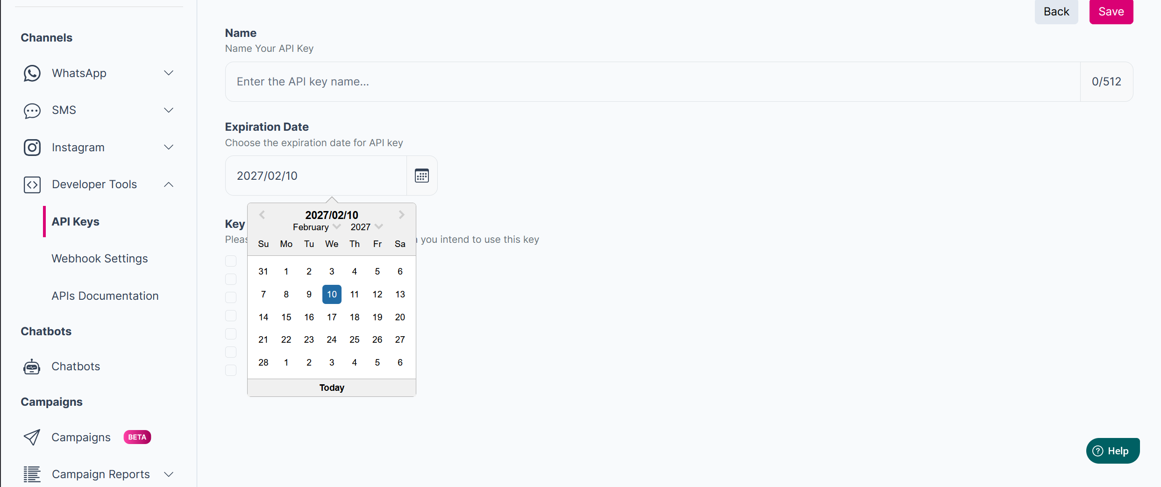The height and width of the screenshot is (487, 1161).
Task: Select day 11 in the calendar
Action: point(355,295)
